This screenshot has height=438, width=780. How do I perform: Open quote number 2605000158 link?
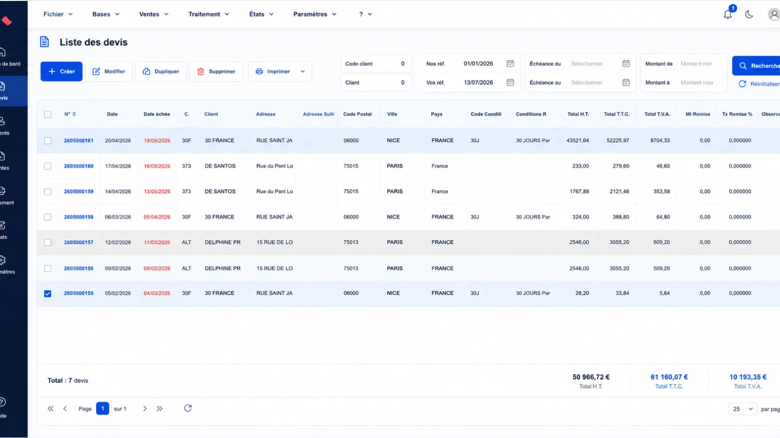click(x=78, y=217)
